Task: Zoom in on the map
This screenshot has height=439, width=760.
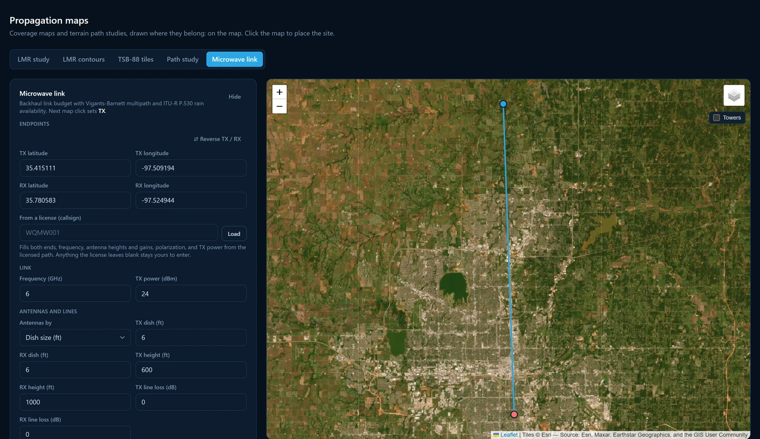Action: 279,92
